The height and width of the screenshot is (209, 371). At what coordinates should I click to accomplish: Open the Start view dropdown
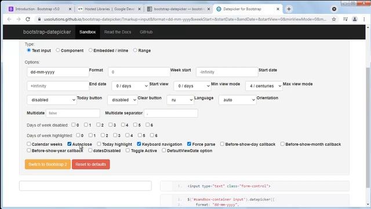coord(130,86)
